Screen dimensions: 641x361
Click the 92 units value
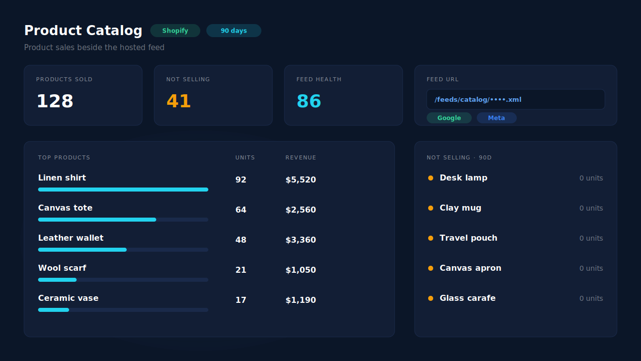[x=241, y=180]
